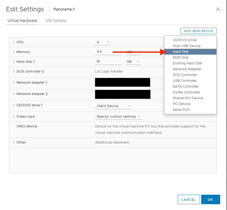Screen dimensions: 227x210
Task: Switch to the VM Options tab
Action: [56, 21]
